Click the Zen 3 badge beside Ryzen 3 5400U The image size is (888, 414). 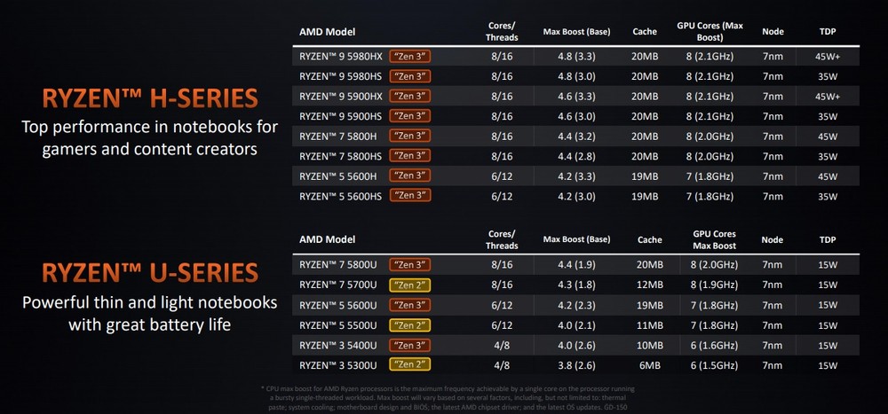tap(410, 344)
